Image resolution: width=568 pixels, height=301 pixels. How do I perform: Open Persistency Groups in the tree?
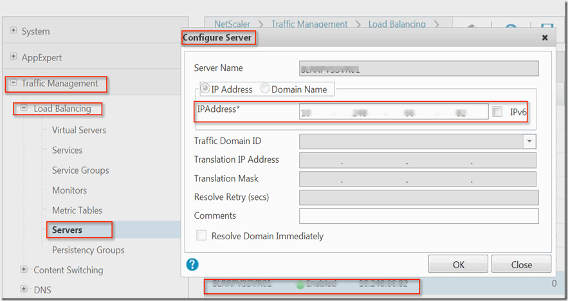pos(88,250)
